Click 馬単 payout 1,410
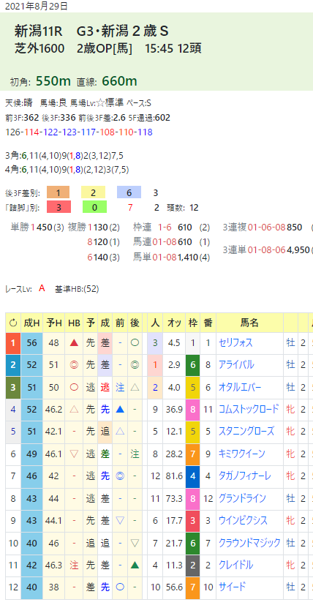 coord(187,258)
